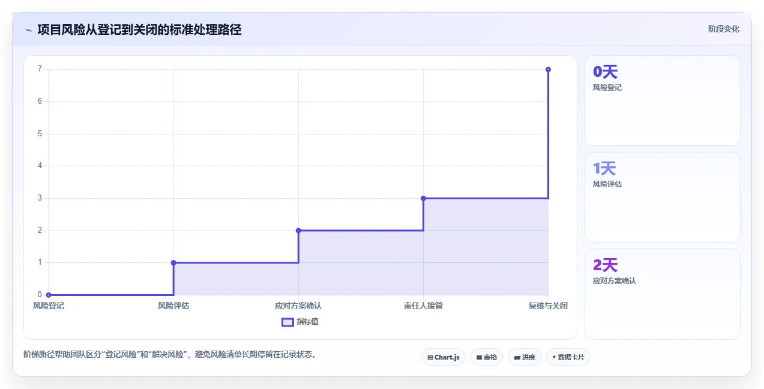Click the data point at 风险登记
764x389 pixels.
(x=49, y=295)
